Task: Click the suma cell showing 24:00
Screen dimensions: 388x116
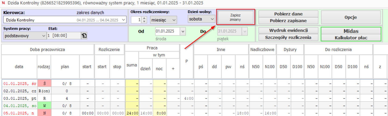Action: tap(132, 113)
